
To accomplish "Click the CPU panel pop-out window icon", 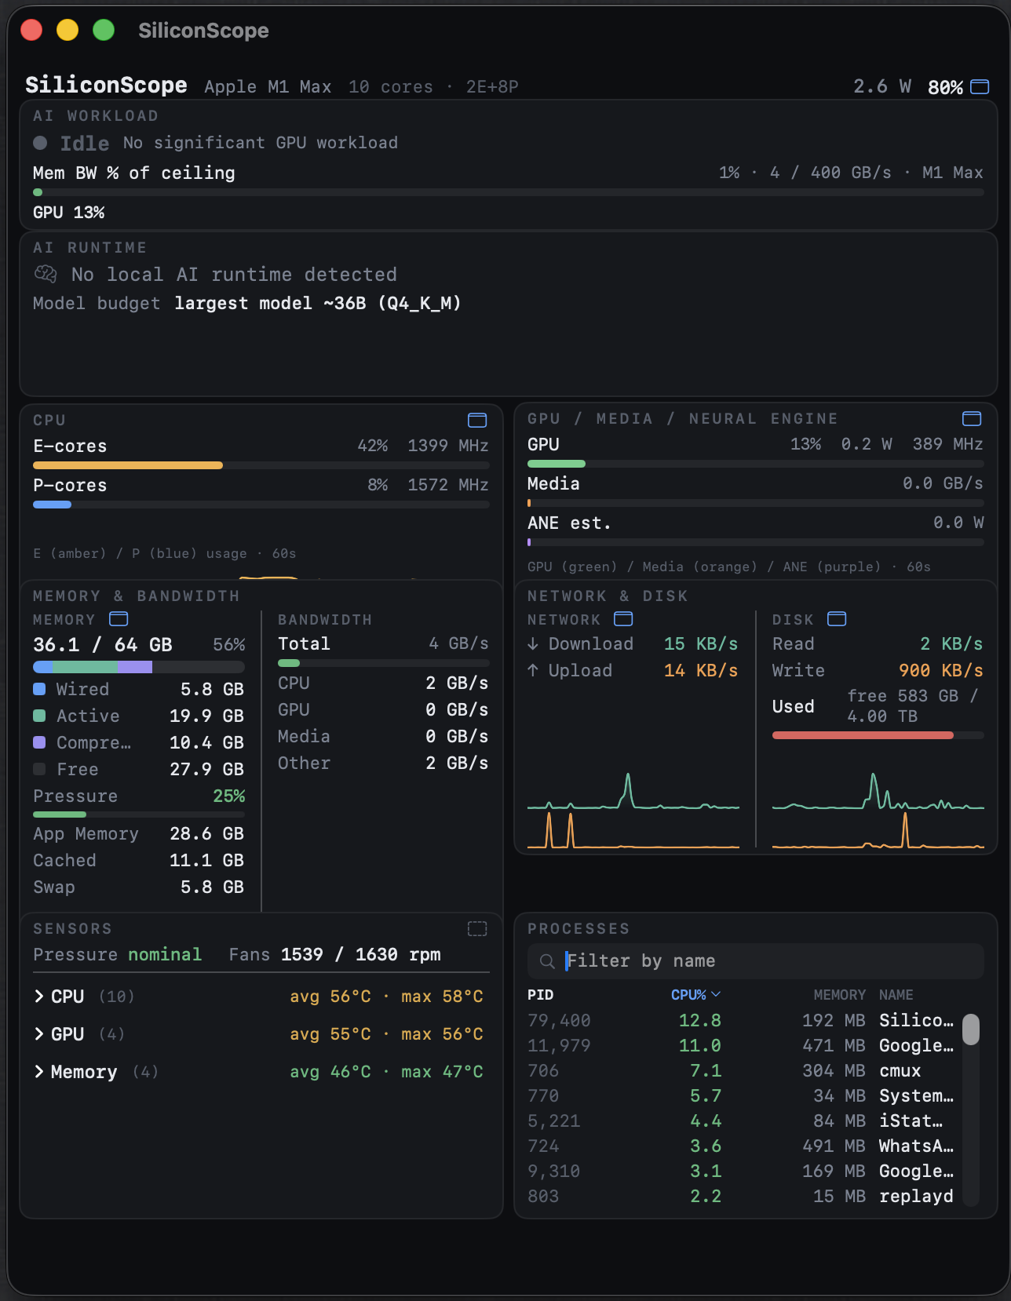I will tap(477, 420).
